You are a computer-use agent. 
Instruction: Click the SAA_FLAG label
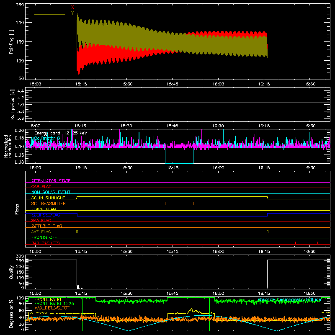[41, 220]
